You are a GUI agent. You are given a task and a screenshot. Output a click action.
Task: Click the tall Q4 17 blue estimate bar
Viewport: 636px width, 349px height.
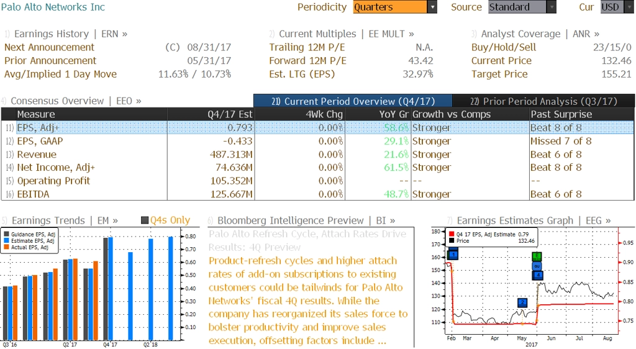point(111,289)
